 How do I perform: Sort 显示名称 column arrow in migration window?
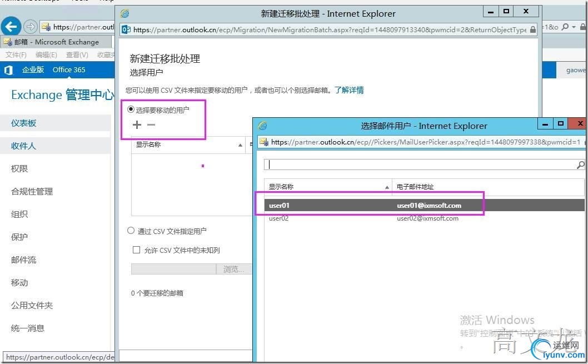click(x=240, y=145)
